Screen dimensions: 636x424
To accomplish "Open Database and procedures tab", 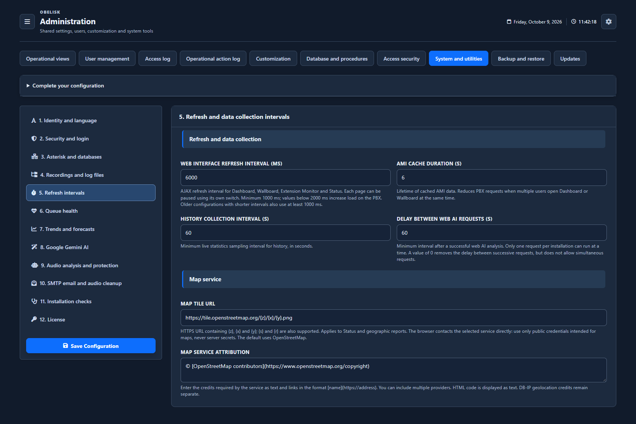I will tap(337, 58).
